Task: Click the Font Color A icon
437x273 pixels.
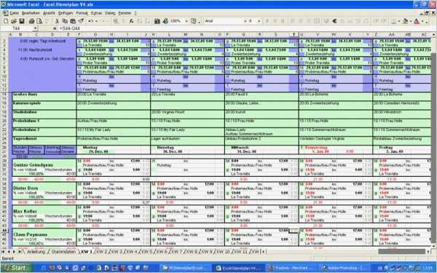Action: click(417, 21)
